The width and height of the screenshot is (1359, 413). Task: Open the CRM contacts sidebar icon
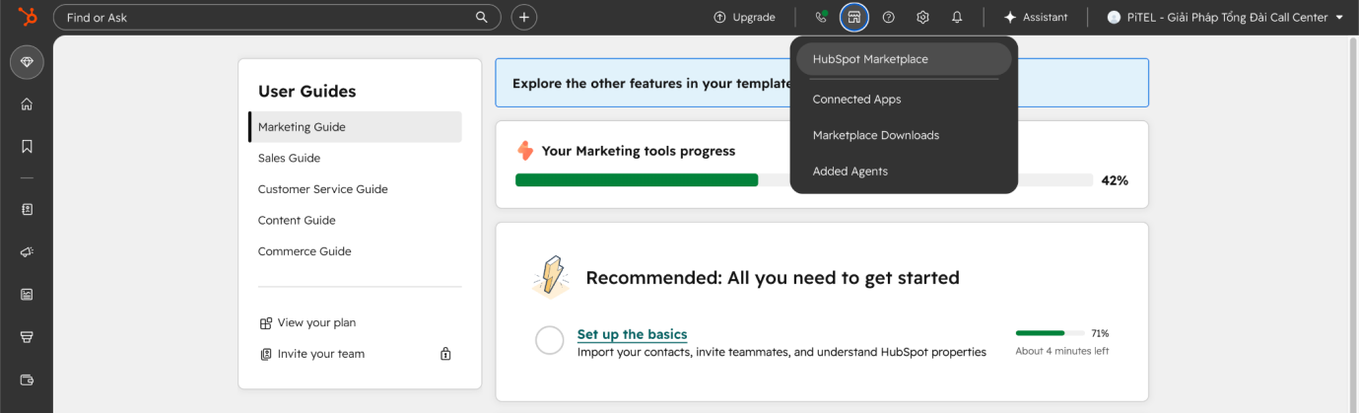27,209
